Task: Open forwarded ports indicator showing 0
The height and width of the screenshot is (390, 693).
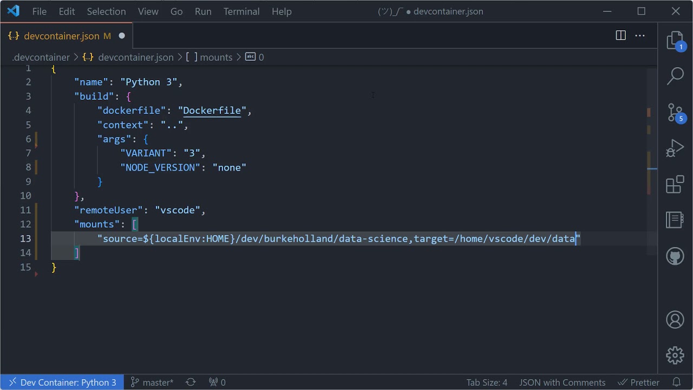Action: (x=217, y=382)
